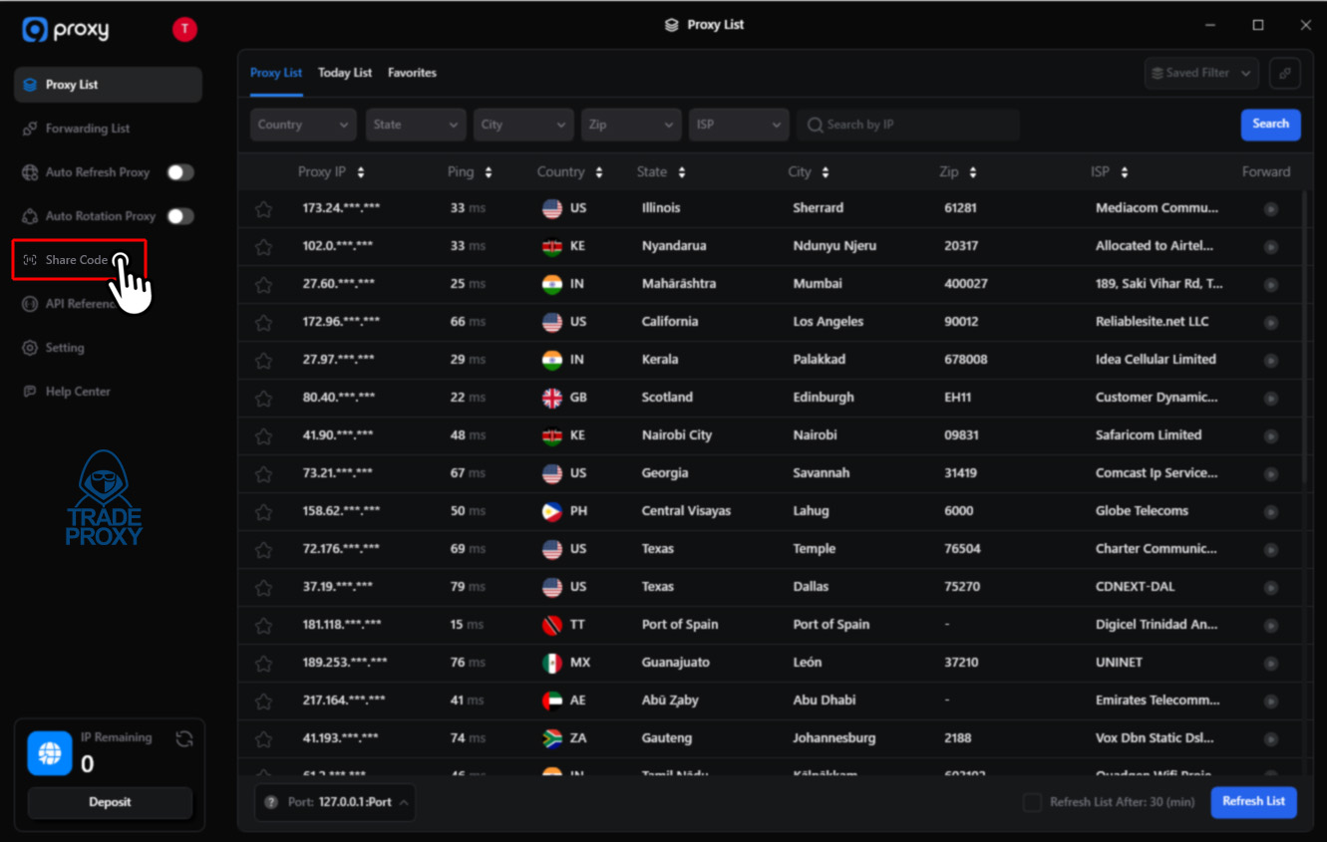Enable Auto Refresh Proxy
Image resolution: width=1327 pixels, height=842 pixels.
click(179, 171)
